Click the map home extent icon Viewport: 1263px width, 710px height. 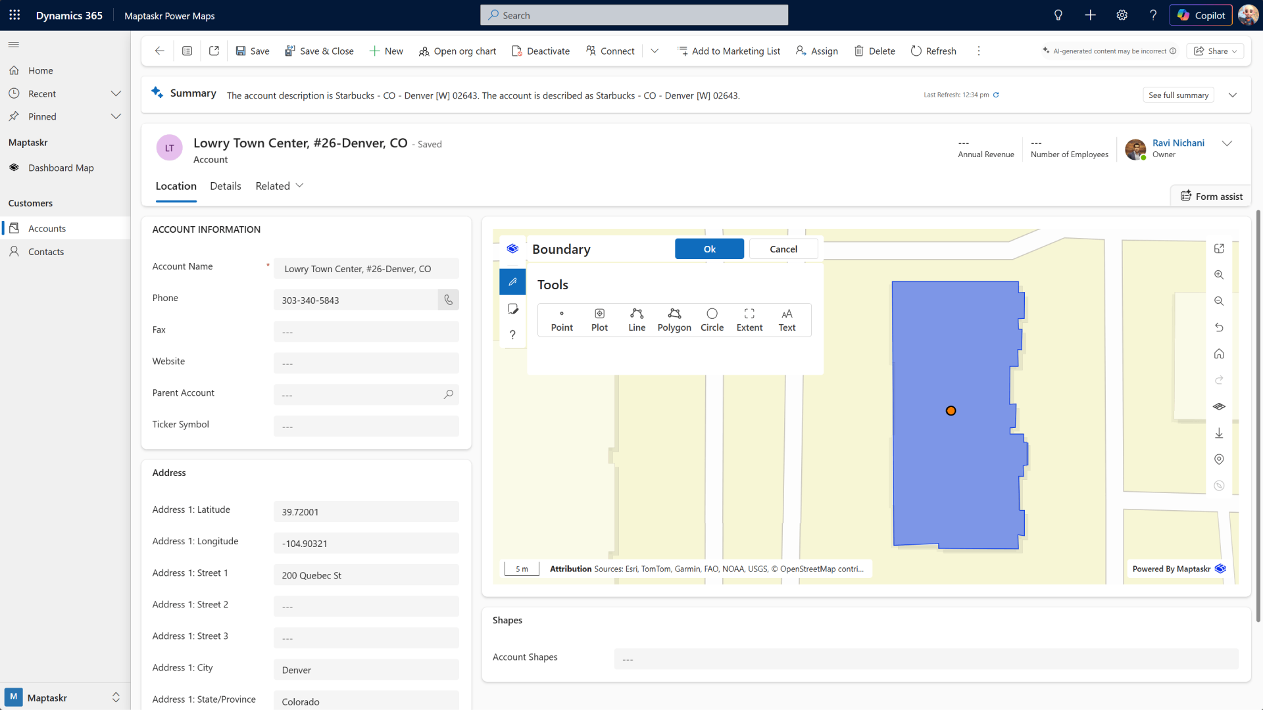point(1219,354)
